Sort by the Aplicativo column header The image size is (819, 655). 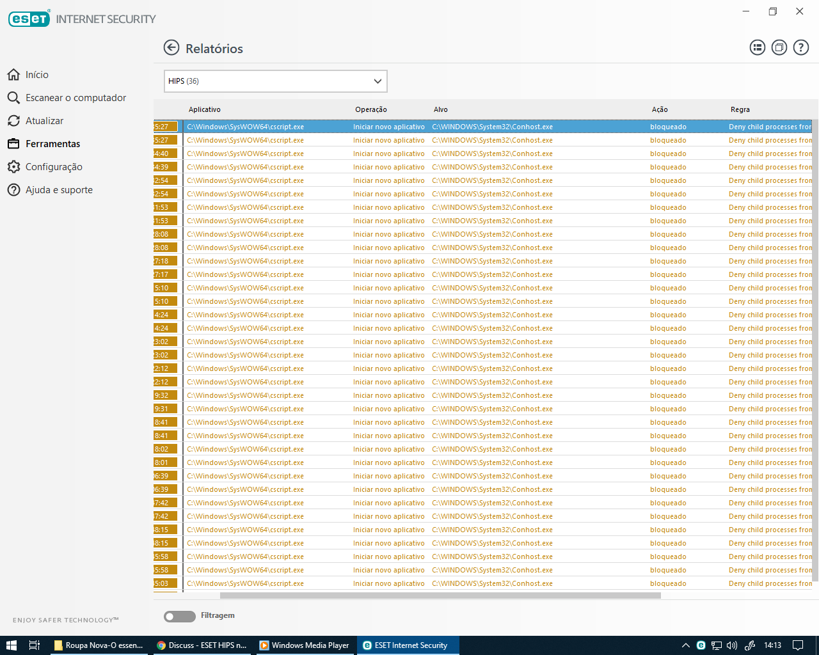pos(205,109)
